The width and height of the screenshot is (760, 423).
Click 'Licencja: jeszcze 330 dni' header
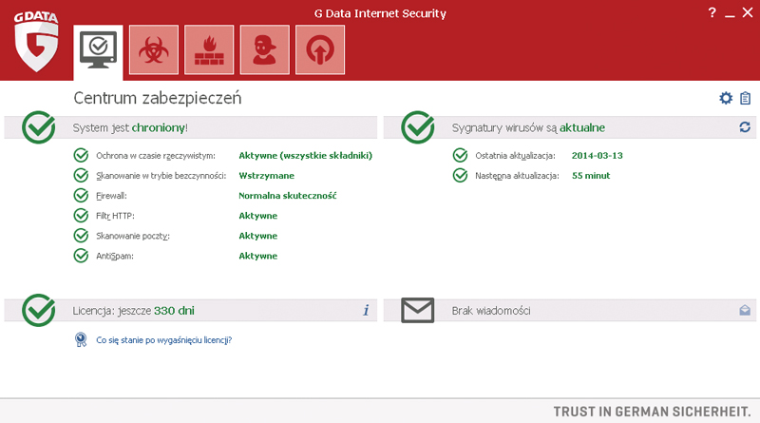[x=133, y=311]
